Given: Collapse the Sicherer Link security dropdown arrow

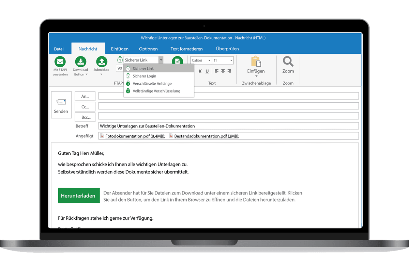Looking at the screenshot, I should 161,60.
